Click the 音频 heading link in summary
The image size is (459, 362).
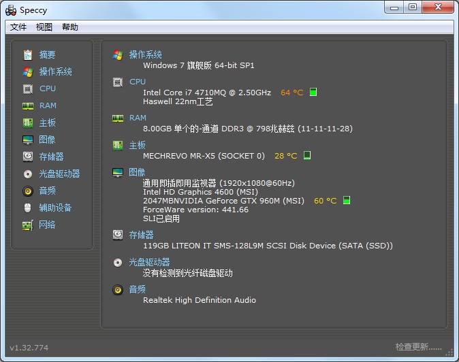[x=138, y=289]
